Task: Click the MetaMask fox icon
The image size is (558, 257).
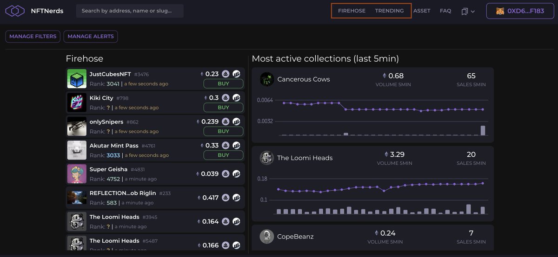Action: point(500,11)
